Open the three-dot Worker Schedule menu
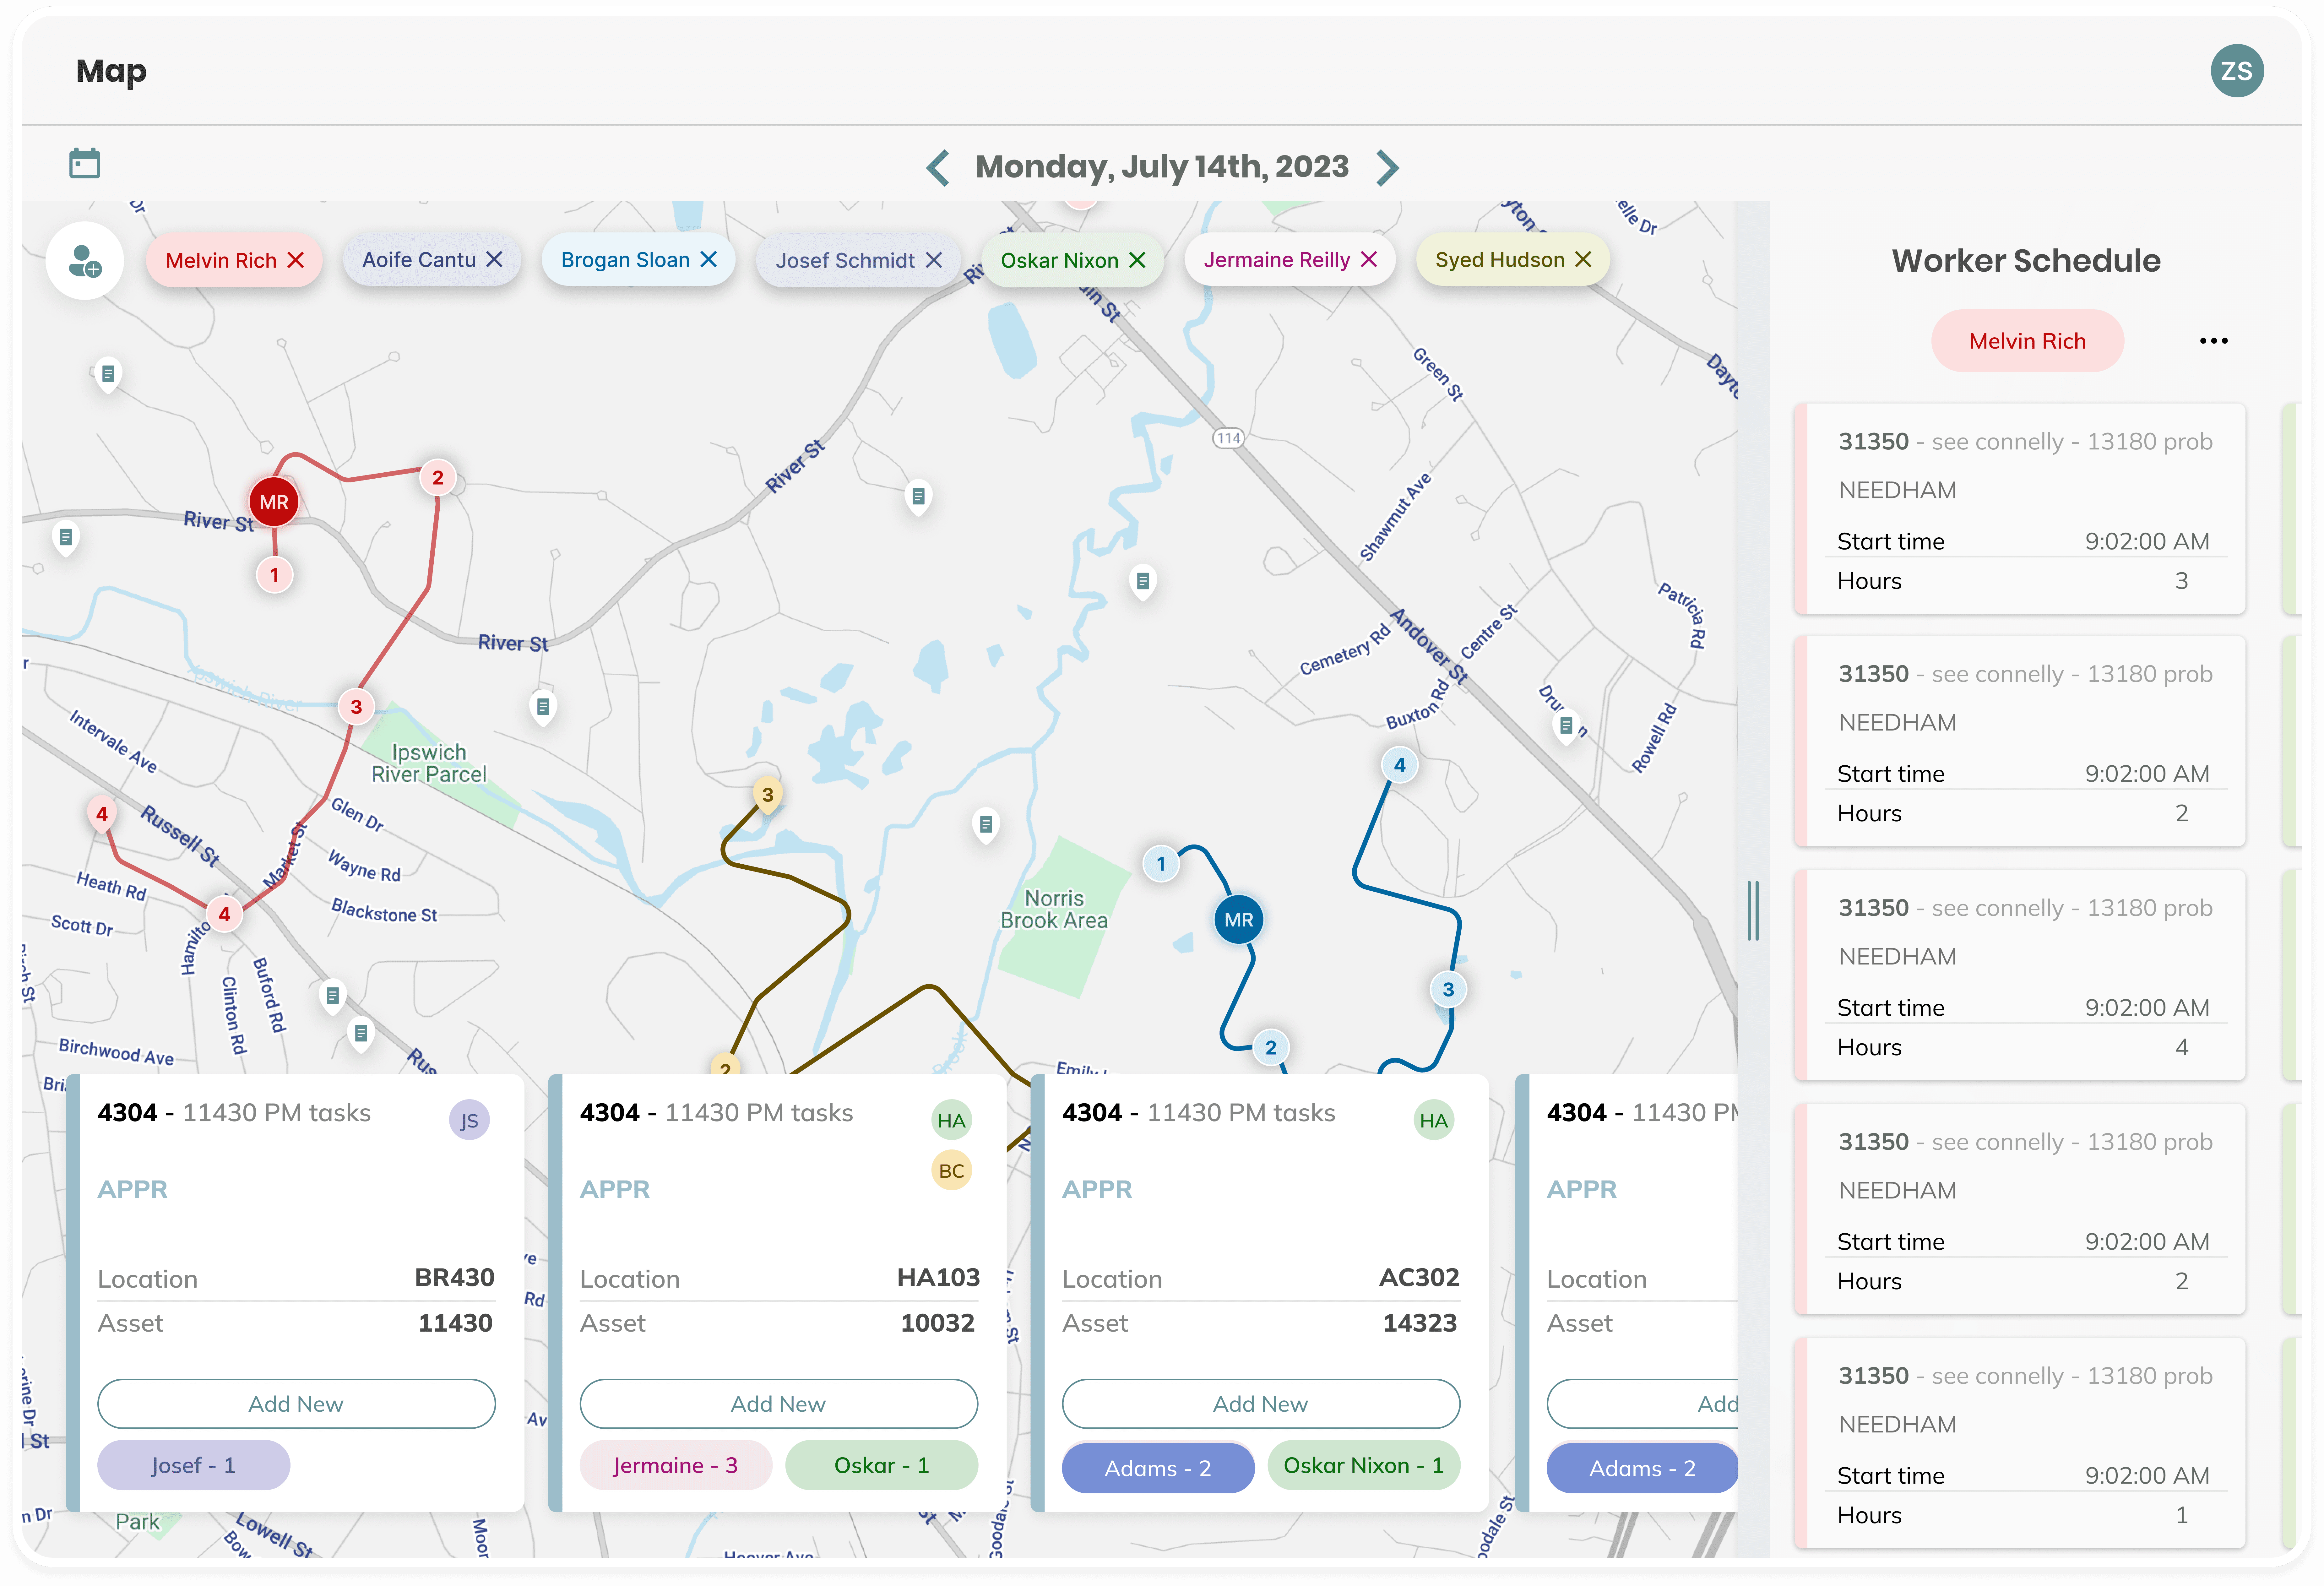 coord(2213,341)
